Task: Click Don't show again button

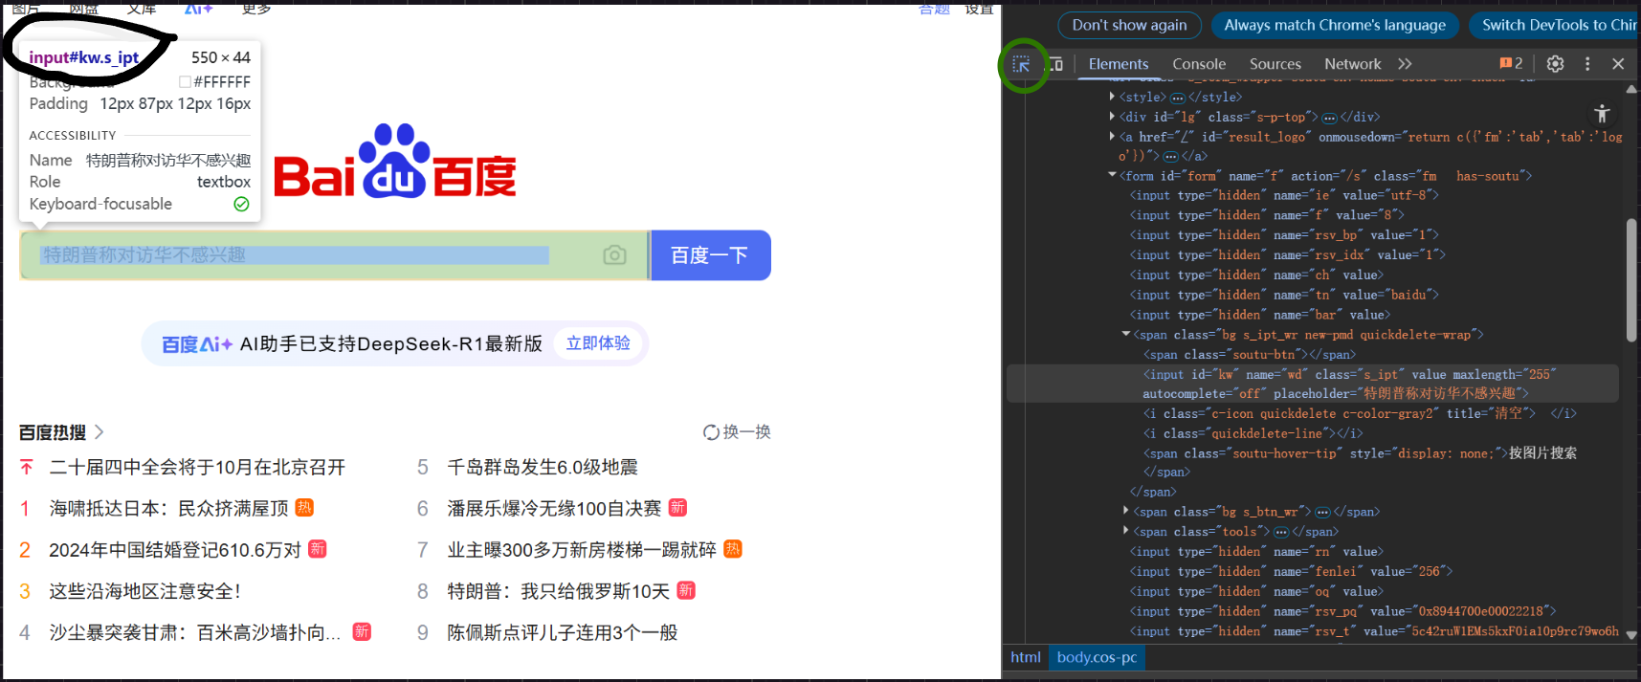Action: [1129, 25]
